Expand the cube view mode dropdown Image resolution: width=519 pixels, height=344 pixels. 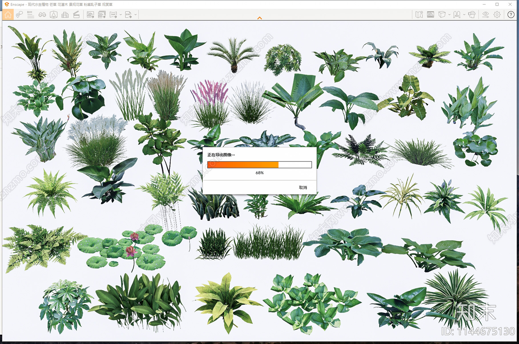tap(449, 15)
